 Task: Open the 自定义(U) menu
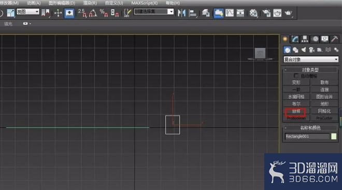(x=114, y=3)
